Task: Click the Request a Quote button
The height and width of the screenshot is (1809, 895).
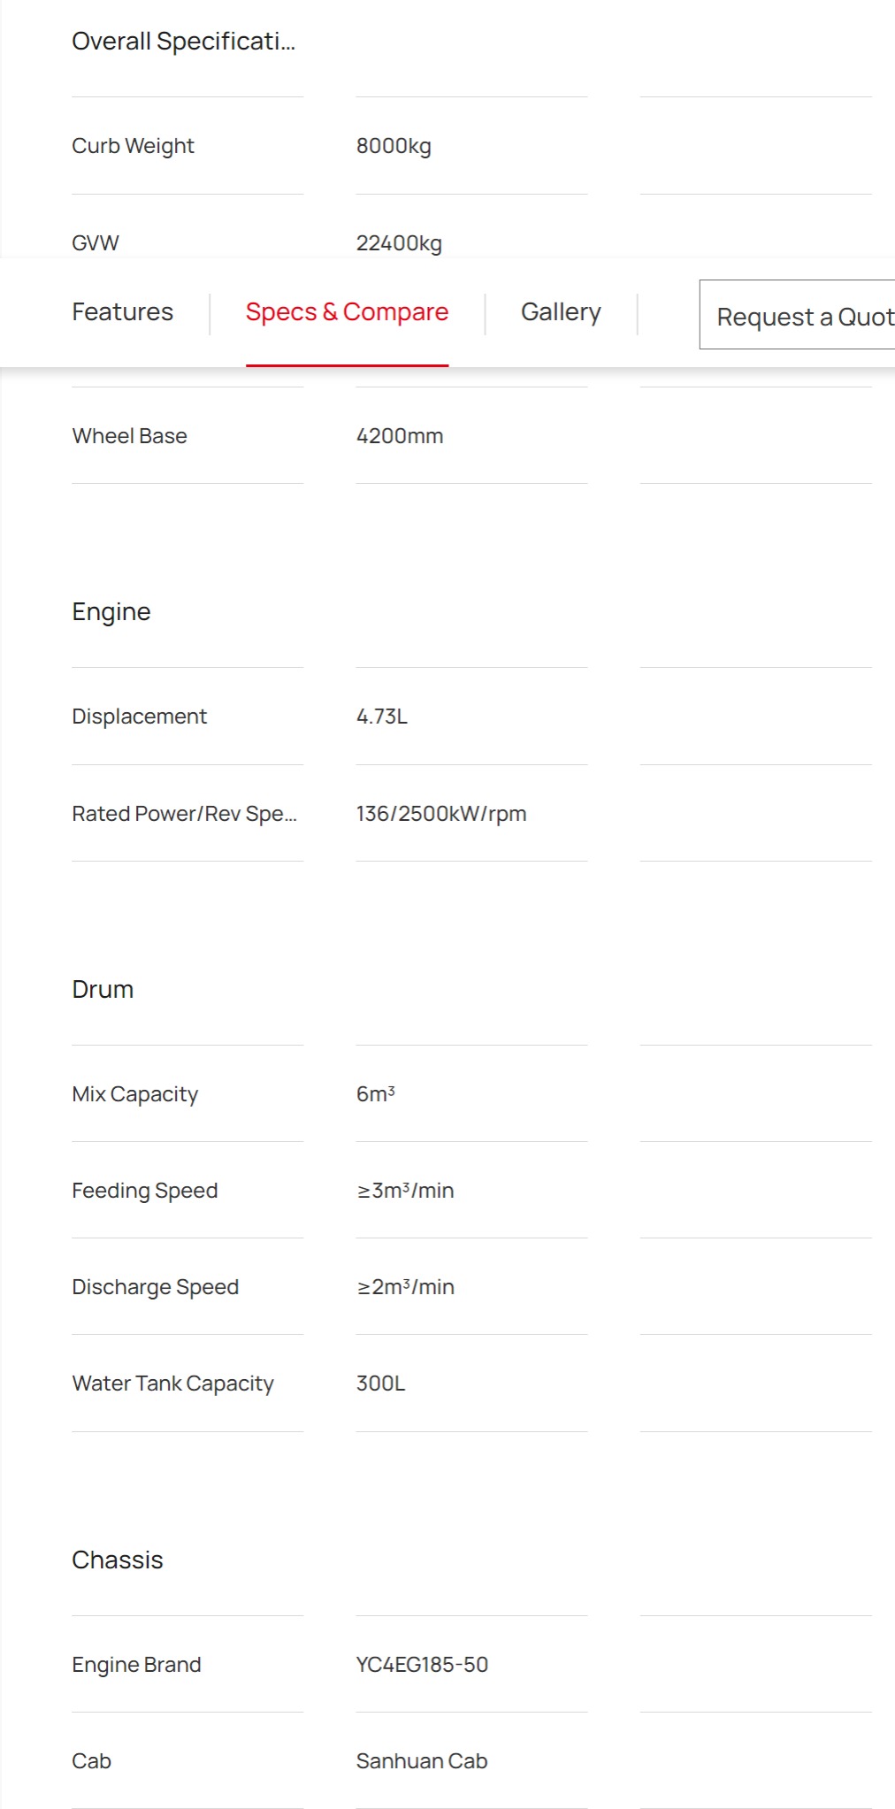Action: pos(798,315)
